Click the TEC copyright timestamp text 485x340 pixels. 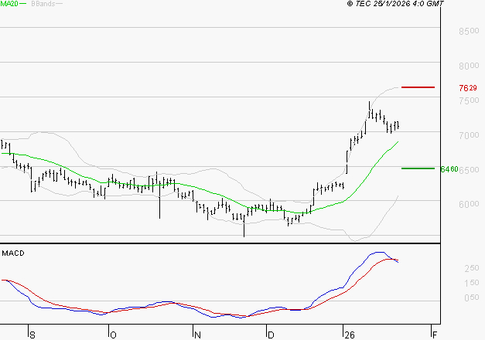click(x=395, y=4)
